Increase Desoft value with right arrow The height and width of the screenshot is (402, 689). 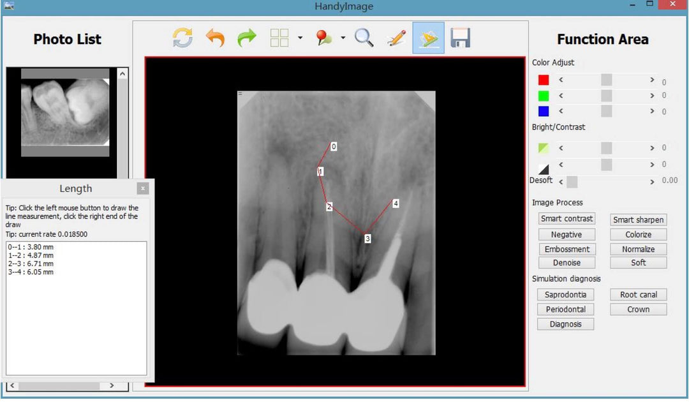click(652, 182)
